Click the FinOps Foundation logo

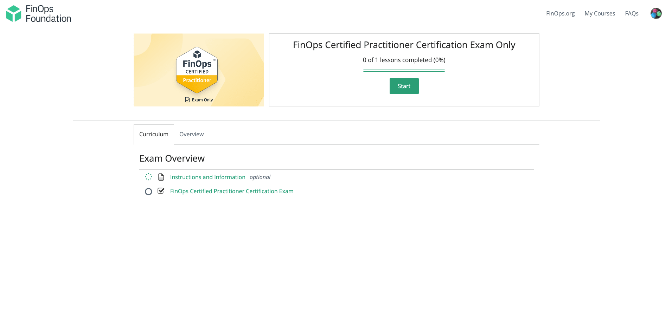[x=39, y=14]
